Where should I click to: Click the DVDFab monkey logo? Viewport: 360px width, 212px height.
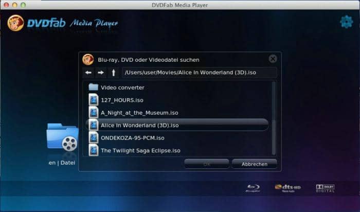coord(15,23)
